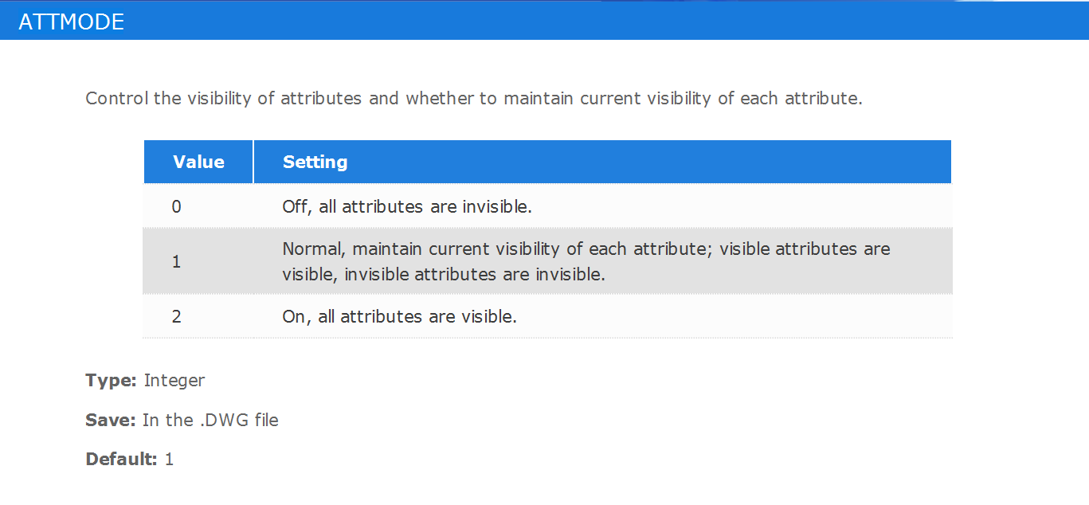Click the value 0 table cell
This screenshot has height=505, width=1089.
coord(176,206)
